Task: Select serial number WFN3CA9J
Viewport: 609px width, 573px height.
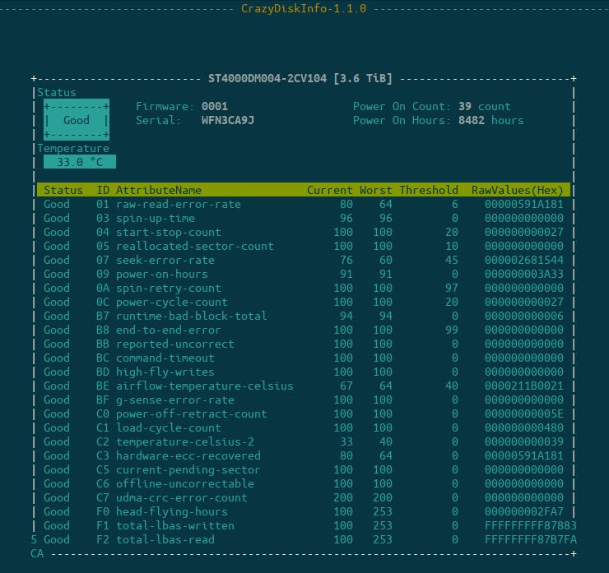Action: coord(228,120)
